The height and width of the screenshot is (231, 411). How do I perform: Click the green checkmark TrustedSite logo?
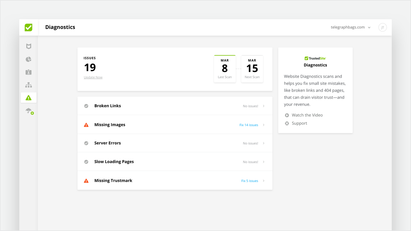click(29, 27)
